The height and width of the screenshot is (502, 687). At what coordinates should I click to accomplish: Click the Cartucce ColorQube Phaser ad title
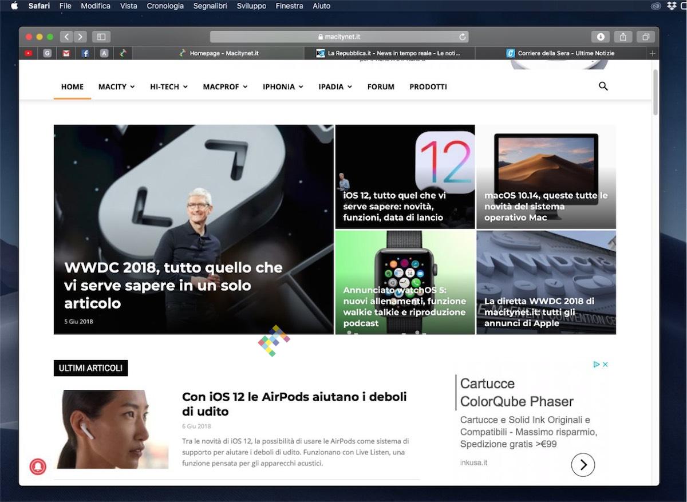[516, 392]
